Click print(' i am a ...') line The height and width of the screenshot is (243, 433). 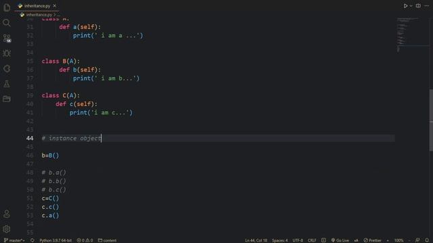coord(108,36)
